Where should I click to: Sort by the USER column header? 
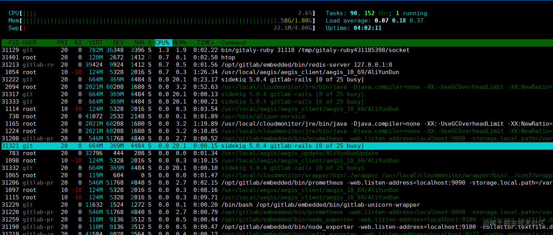pos(29,43)
